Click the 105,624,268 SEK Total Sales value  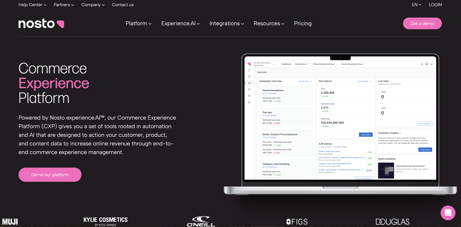(x=332, y=123)
